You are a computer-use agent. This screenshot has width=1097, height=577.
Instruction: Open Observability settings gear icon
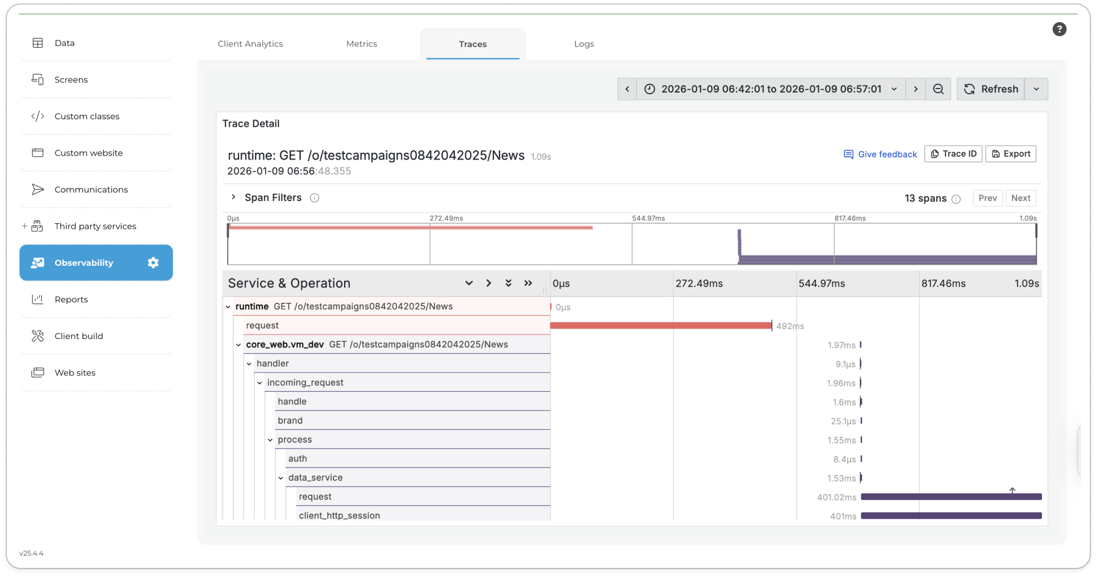tap(153, 262)
